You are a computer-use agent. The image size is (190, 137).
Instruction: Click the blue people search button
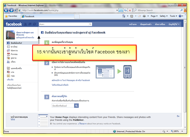point(76,106)
